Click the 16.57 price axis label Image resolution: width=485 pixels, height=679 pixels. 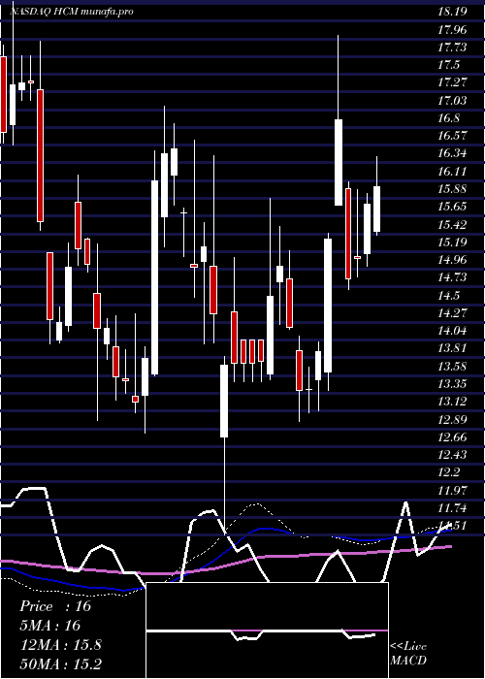(x=453, y=136)
